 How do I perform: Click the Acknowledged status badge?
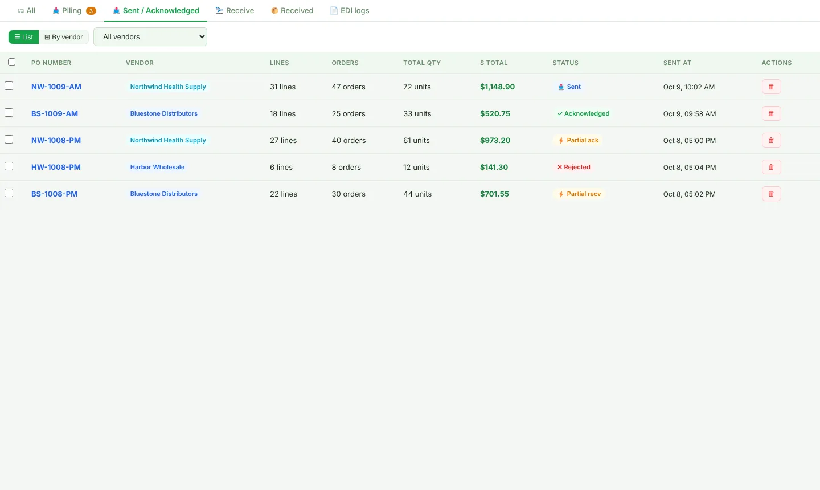(583, 114)
